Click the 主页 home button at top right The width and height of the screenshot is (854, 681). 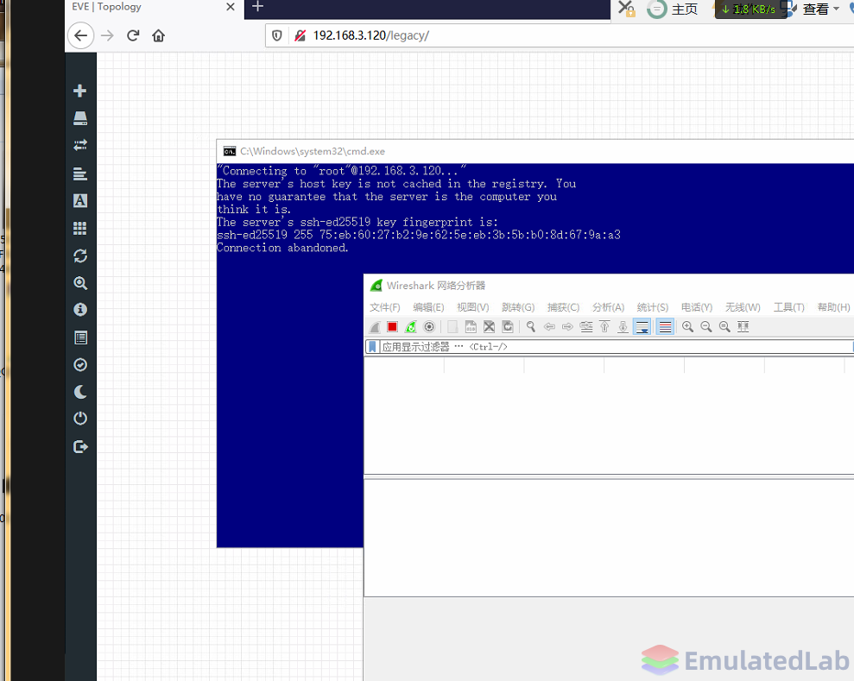674,9
